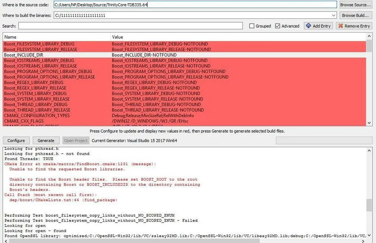
Task: Click the Generate button
Action: (46, 141)
